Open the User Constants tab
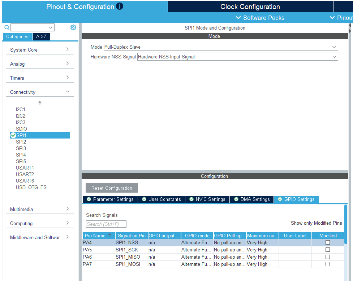The height and width of the screenshot is (281, 353). tap(162, 199)
